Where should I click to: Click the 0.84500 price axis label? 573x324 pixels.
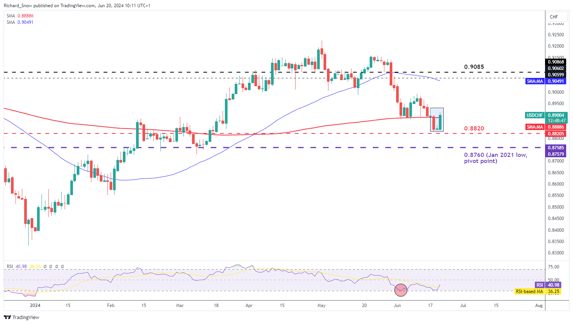[x=556, y=219]
